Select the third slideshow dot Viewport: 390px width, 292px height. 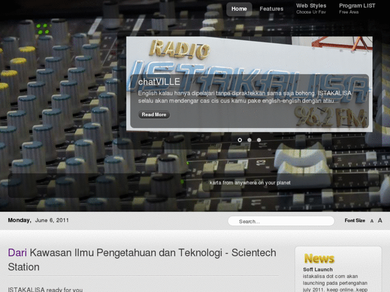coord(259,140)
